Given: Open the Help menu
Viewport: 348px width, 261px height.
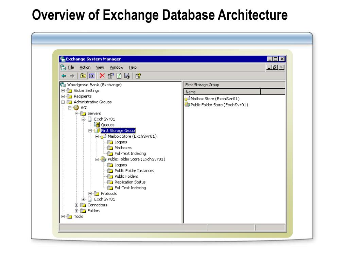Looking at the screenshot, I should pyautogui.click(x=133, y=67).
